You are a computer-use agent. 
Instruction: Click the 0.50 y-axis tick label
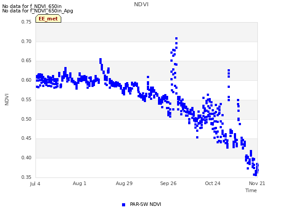click(x=27, y=119)
